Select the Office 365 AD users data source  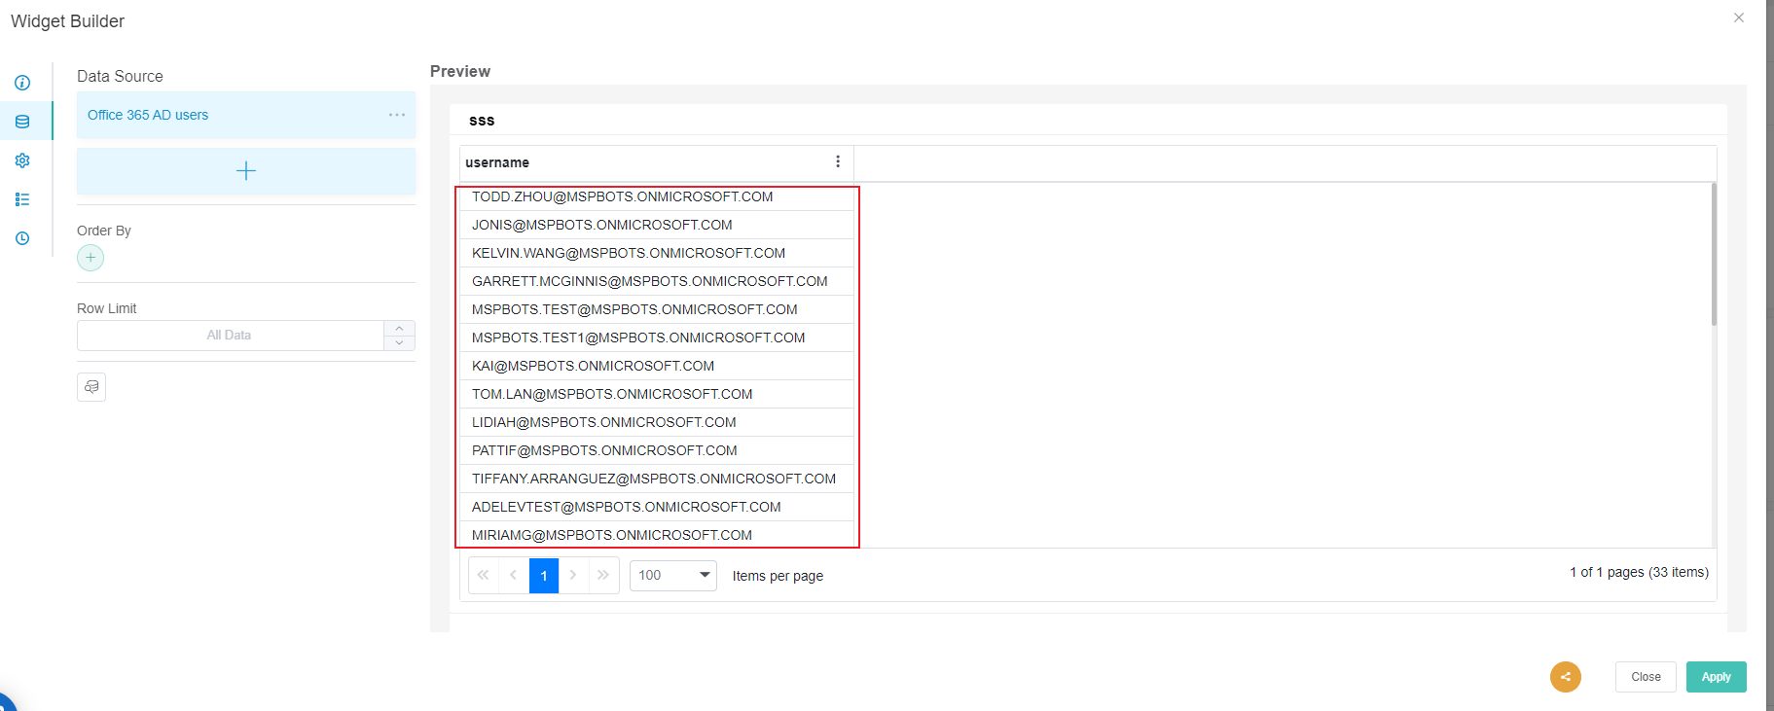point(148,115)
